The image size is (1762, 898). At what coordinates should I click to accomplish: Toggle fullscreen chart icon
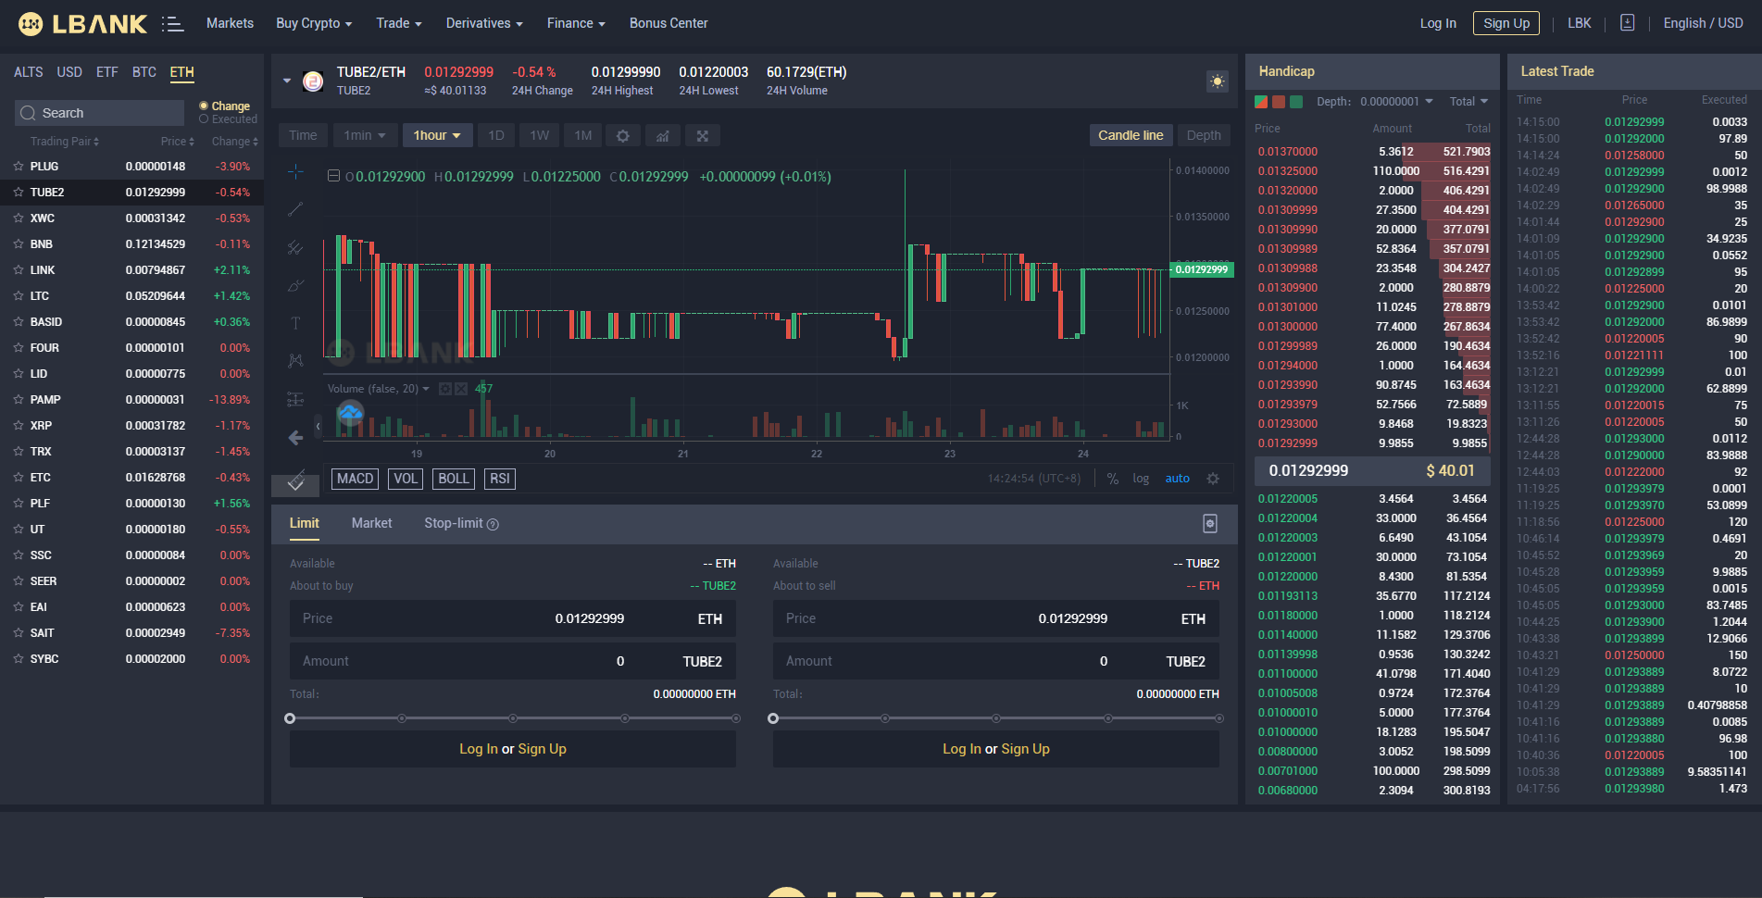click(x=703, y=135)
